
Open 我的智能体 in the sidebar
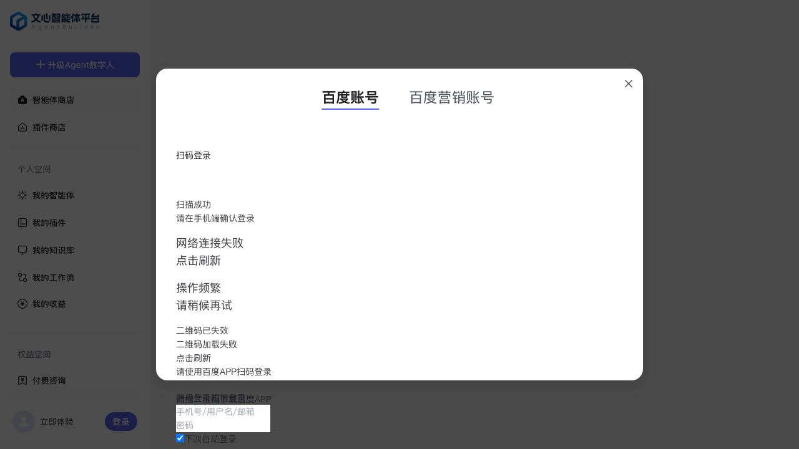tap(75, 195)
